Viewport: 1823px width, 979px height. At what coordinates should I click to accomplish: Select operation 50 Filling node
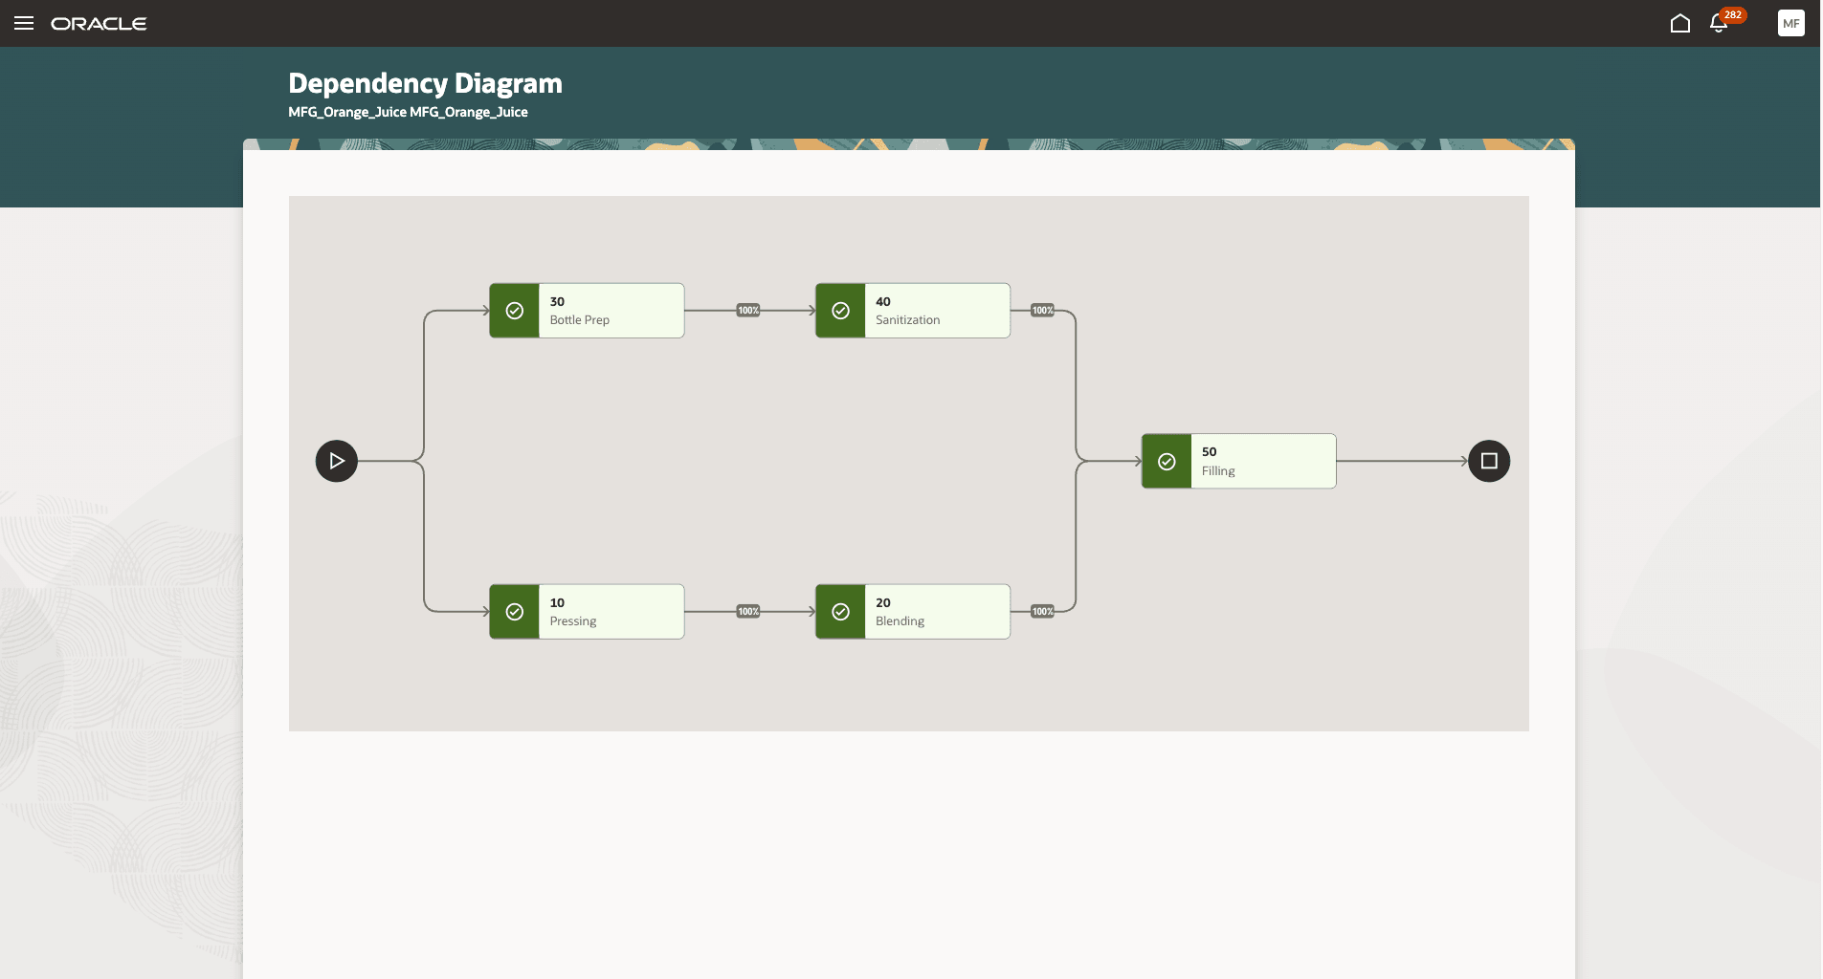coord(1263,461)
